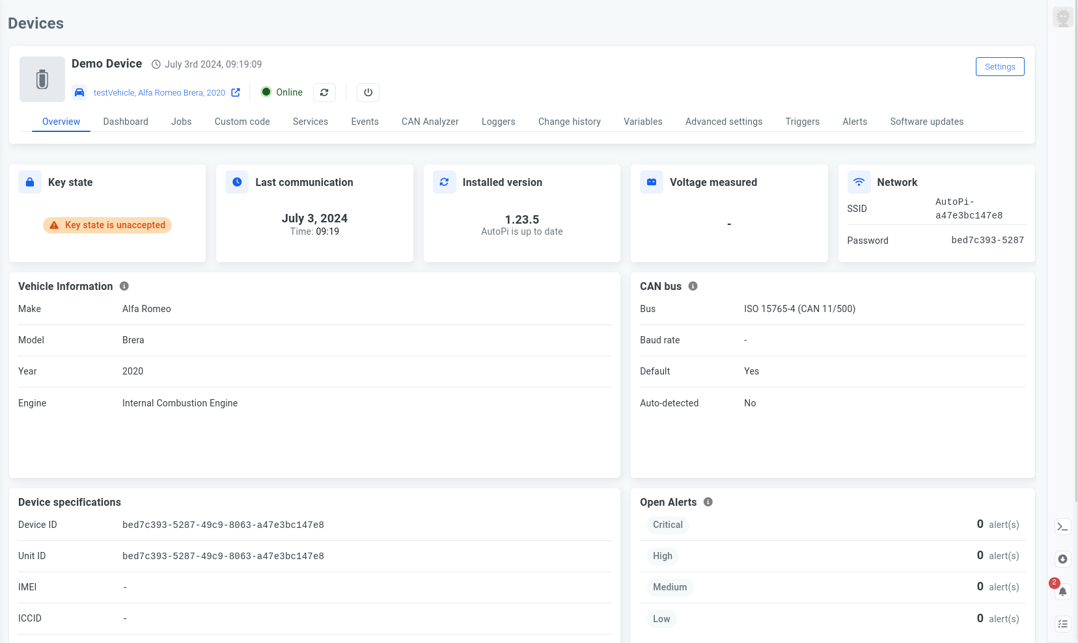Open the CAN Analyzer tab
The height and width of the screenshot is (643, 1078).
point(430,122)
